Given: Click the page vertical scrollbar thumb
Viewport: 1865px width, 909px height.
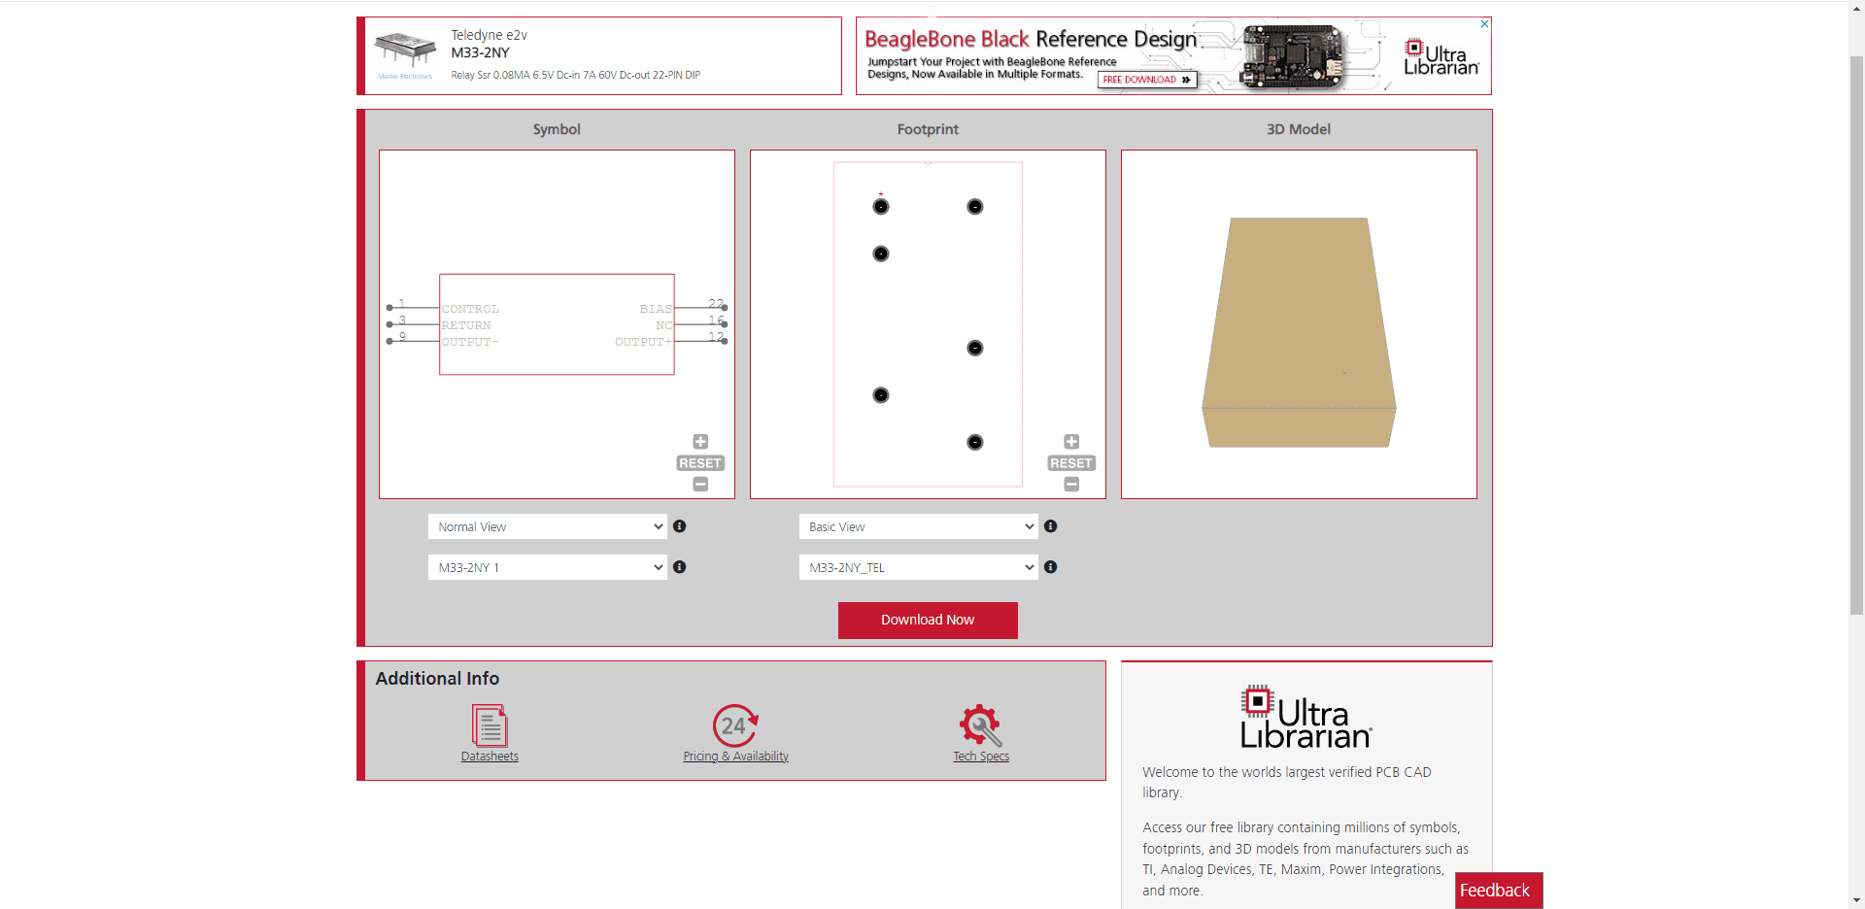Looking at the screenshot, I should pyautogui.click(x=1856, y=335).
